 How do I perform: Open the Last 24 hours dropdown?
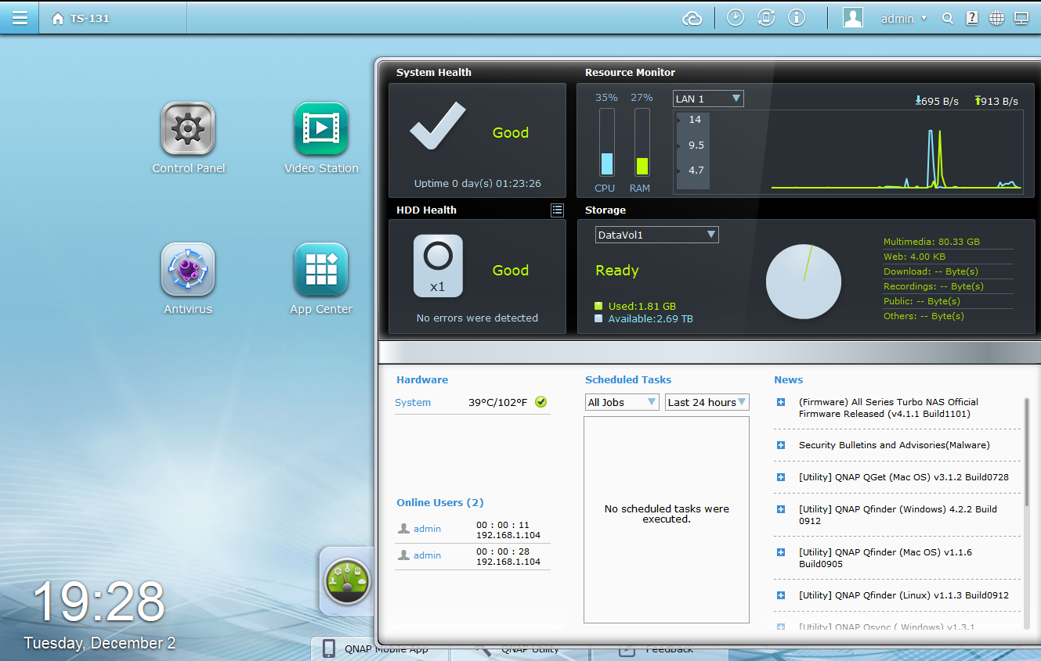click(x=707, y=402)
